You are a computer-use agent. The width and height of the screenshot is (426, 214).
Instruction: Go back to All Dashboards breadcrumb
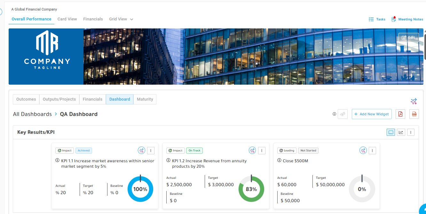click(32, 114)
